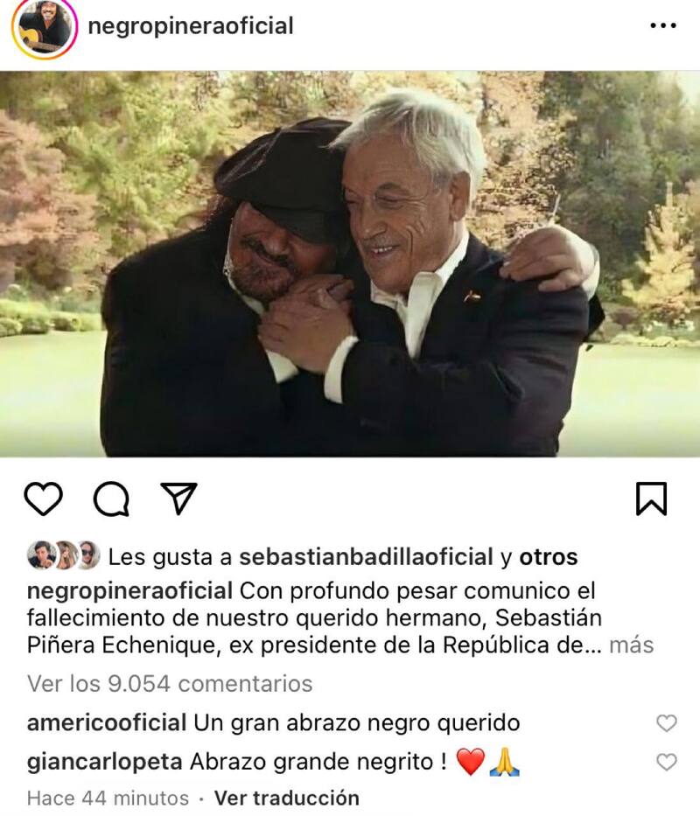The height and width of the screenshot is (816, 700).
Task: Like the post with the heart icon
Action: (x=44, y=499)
